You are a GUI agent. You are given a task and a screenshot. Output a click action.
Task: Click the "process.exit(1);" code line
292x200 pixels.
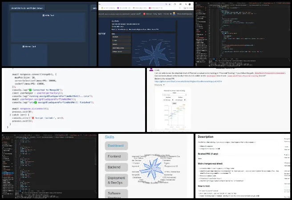[23, 121]
